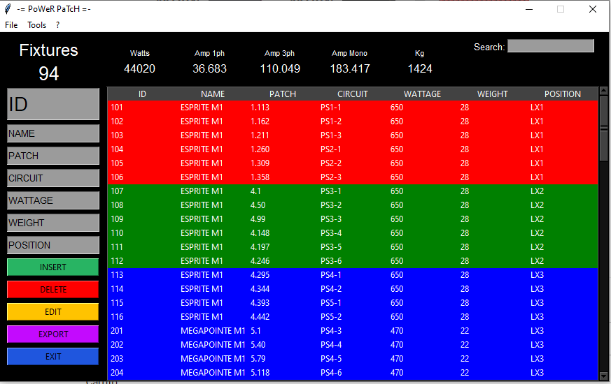The width and height of the screenshot is (611, 384).
Task: Click the POSITION column header
Action: point(562,94)
